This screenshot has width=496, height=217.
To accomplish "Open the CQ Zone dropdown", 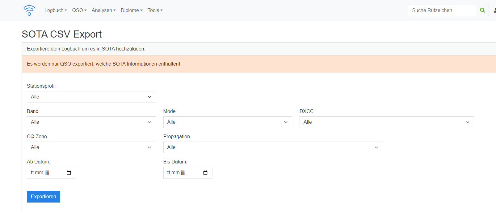I will coord(91,147).
